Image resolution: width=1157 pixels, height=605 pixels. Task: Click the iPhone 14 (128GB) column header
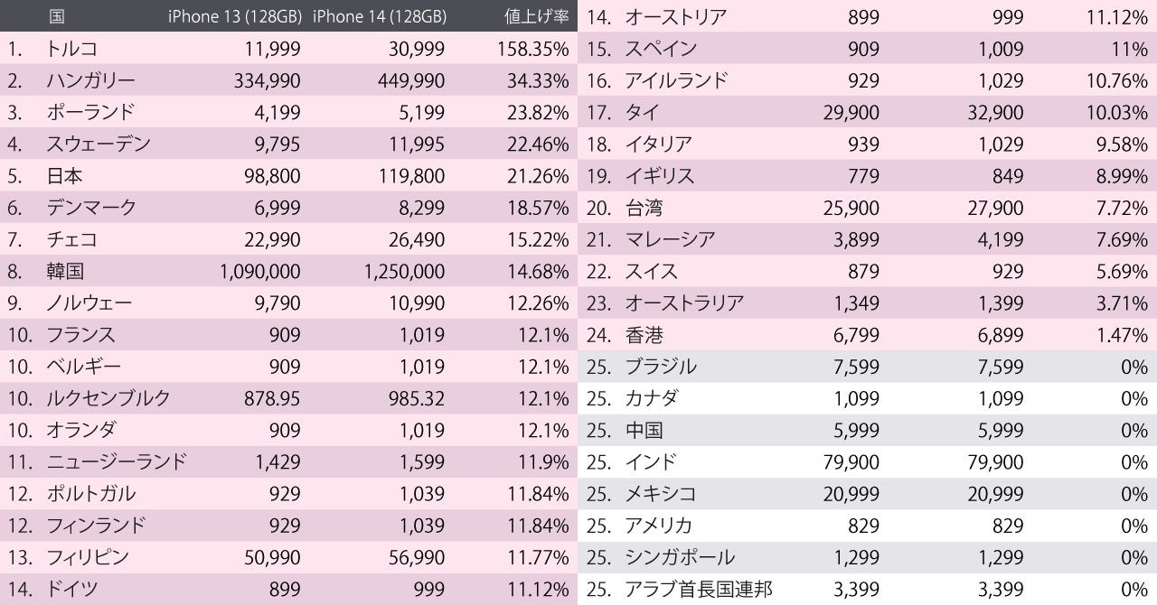pos(378,16)
